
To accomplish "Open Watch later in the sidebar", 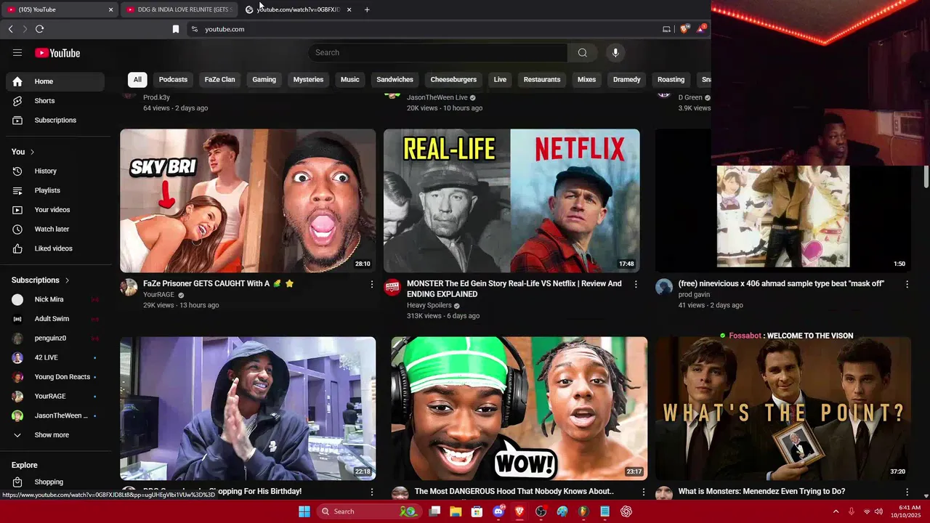I will (x=55, y=229).
